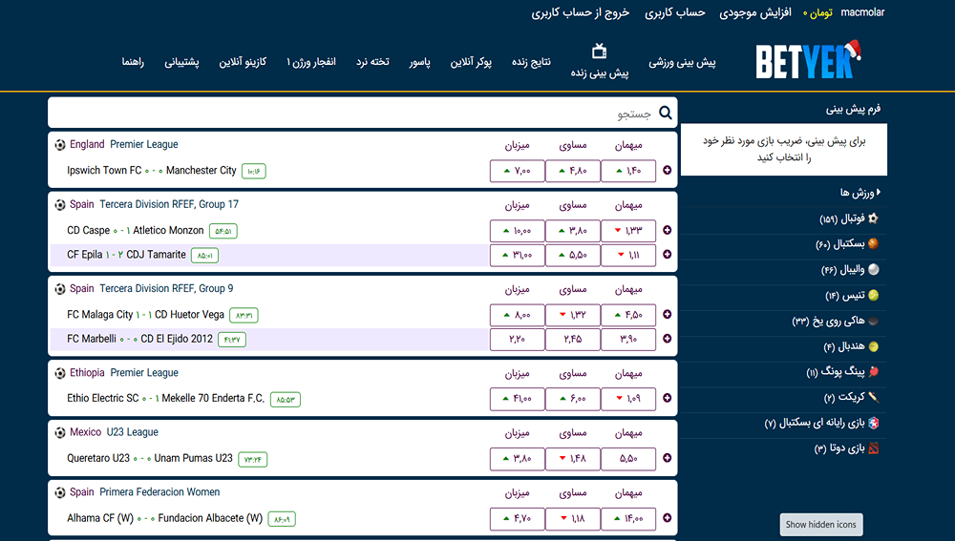
Task: Click the handball icon in sidebar
Action: pos(874,346)
